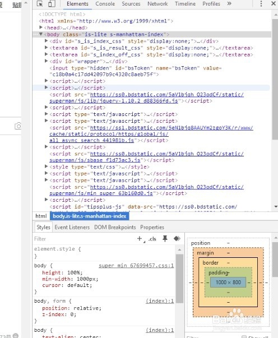Click the height: 100% declaration
Screen dimensions: 278x338
pos(62,272)
